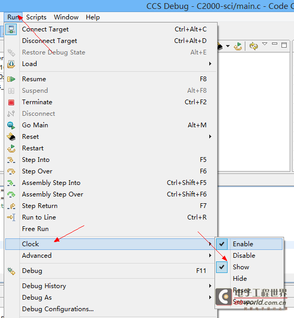Toggle the Enable clock checkmark
Screen dimensions: 294x318
click(x=222, y=244)
